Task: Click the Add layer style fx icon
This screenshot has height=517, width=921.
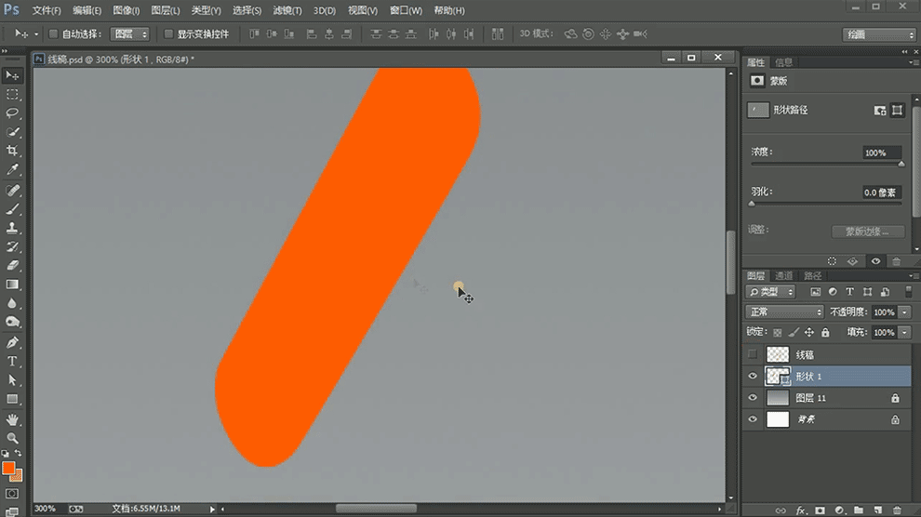Action: [x=800, y=510]
